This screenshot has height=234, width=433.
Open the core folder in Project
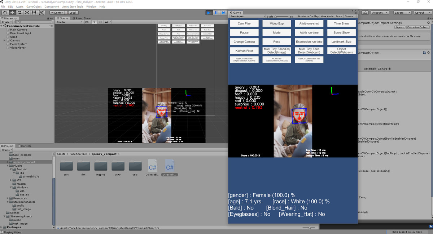[66, 168]
